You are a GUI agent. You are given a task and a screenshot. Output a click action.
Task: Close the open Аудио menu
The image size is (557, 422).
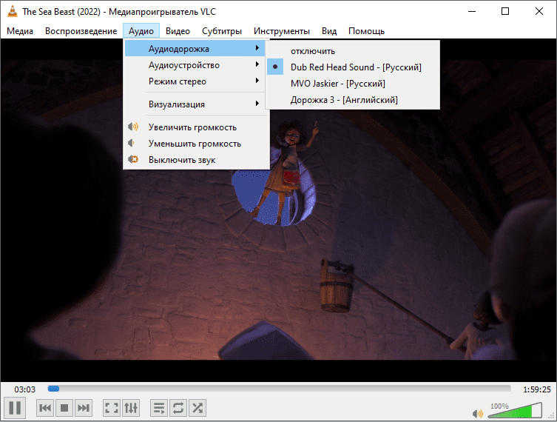[141, 31]
